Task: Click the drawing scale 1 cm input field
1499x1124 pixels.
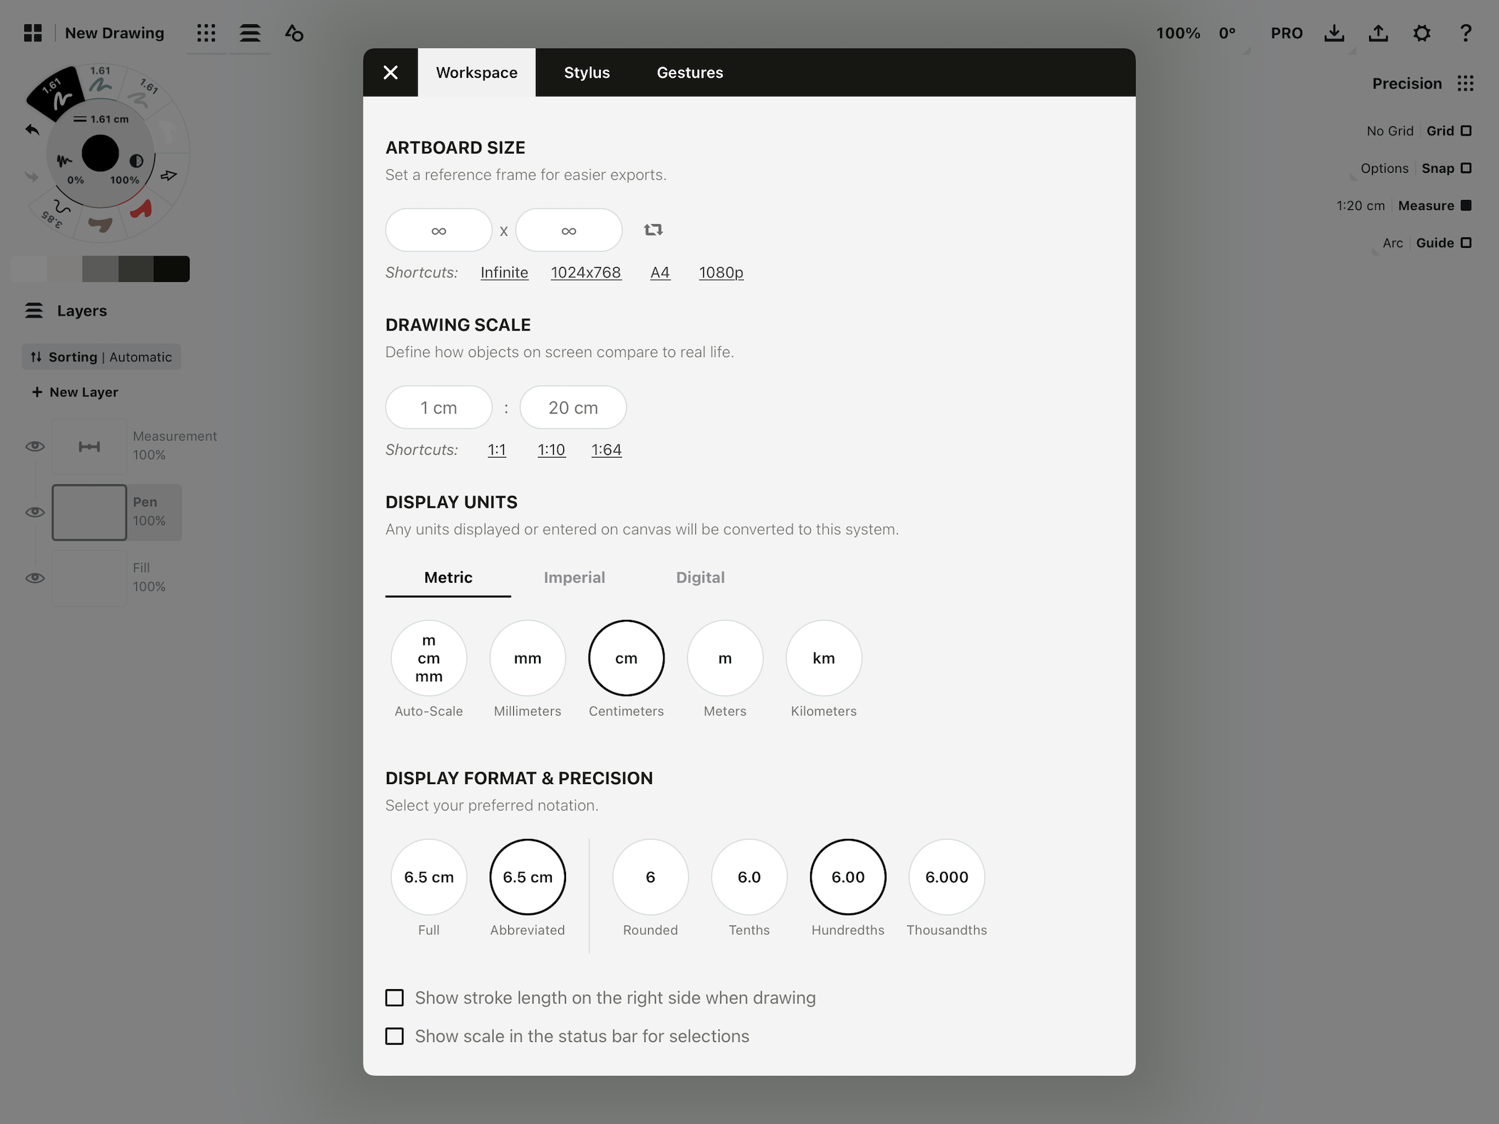Action: pyautogui.click(x=438, y=406)
